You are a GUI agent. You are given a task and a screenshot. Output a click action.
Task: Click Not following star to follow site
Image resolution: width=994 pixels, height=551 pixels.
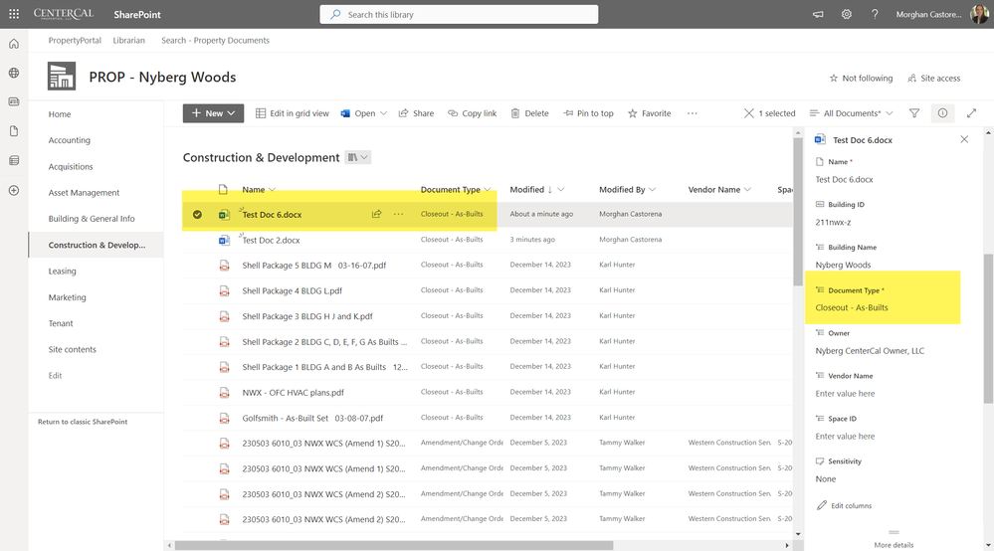[x=861, y=78]
